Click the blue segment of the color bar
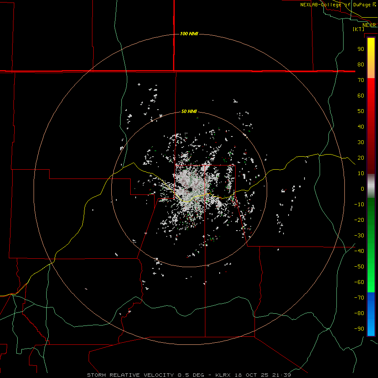This screenshot has height=378, width=378. point(371,314)
